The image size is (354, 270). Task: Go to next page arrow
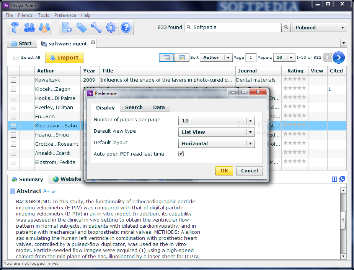[x=338, y=58]
